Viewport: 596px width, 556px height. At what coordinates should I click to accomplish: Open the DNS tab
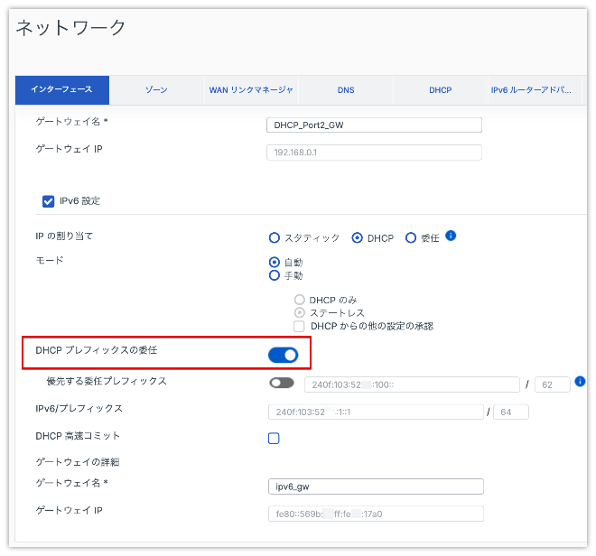click(346, 90)
